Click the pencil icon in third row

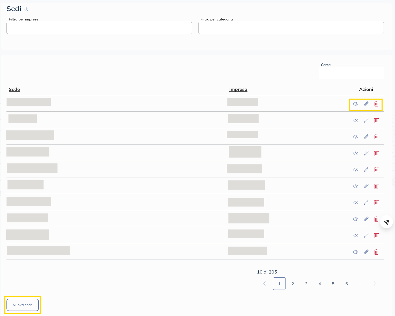[366, 137]
